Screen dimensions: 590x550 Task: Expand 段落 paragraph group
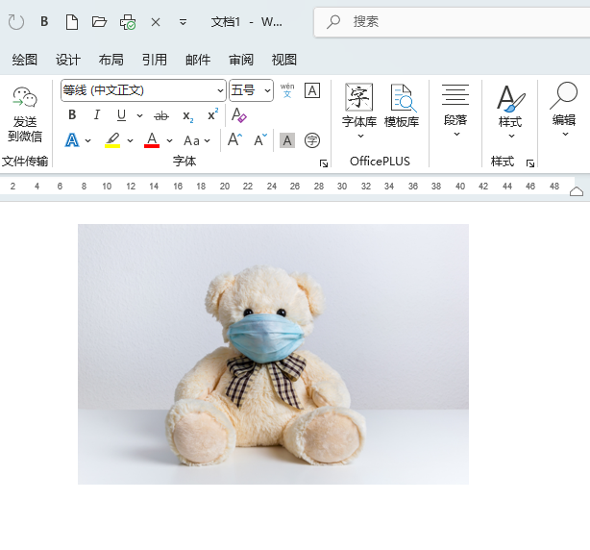tap(455, 110)
